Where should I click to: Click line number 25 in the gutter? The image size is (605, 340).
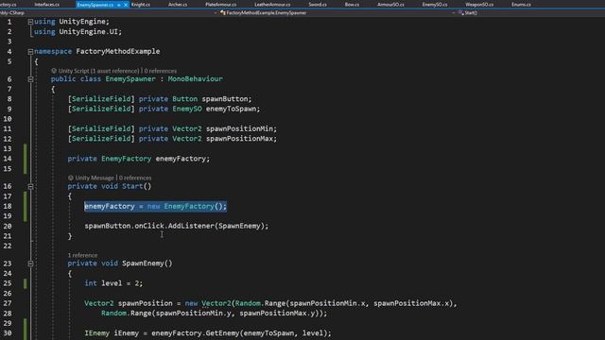tap(8, 283)
